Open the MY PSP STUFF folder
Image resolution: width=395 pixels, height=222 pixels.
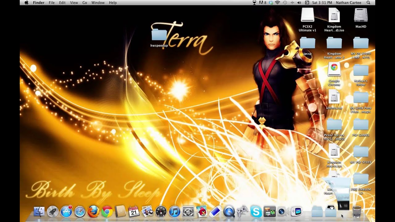point(361,151)
